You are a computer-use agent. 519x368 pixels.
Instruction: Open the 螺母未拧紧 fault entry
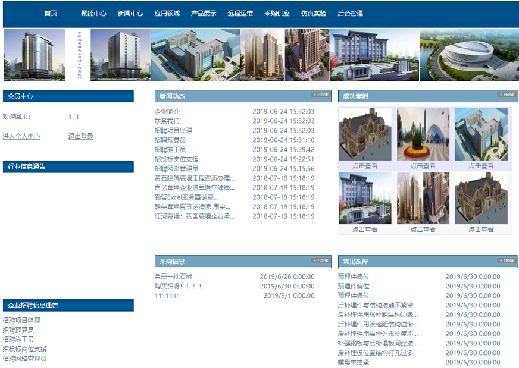tap(354, 363)
